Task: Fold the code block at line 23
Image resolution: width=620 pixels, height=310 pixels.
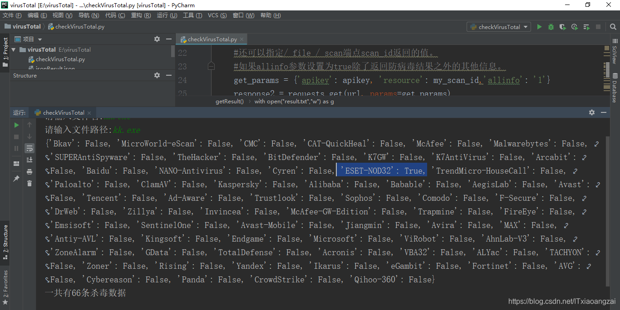Action: [x=211, y=66]
